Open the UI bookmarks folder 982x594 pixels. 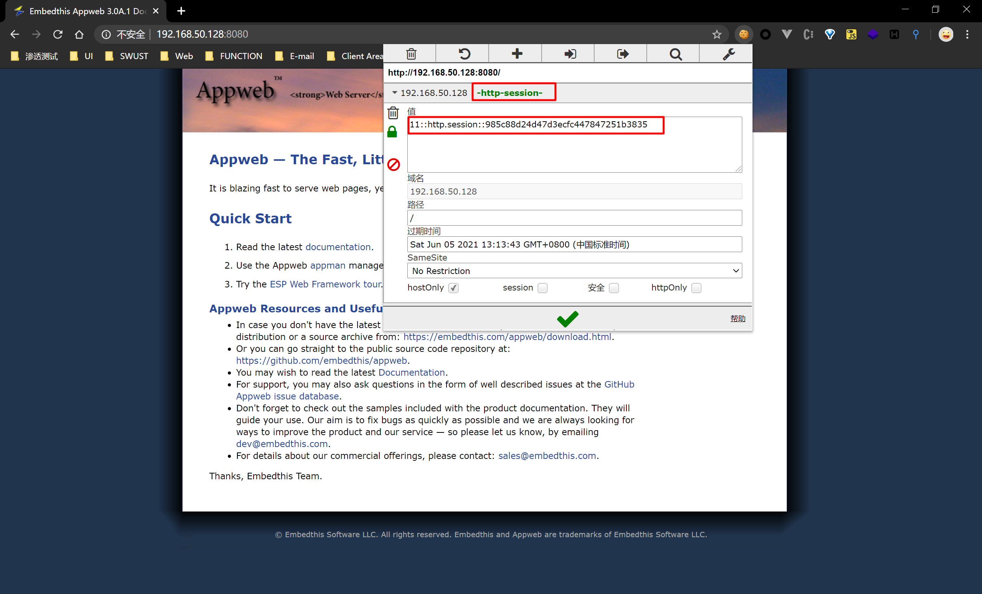81,56
